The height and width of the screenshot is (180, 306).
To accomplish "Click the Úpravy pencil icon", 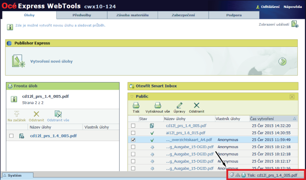I will tap(179, 105).
